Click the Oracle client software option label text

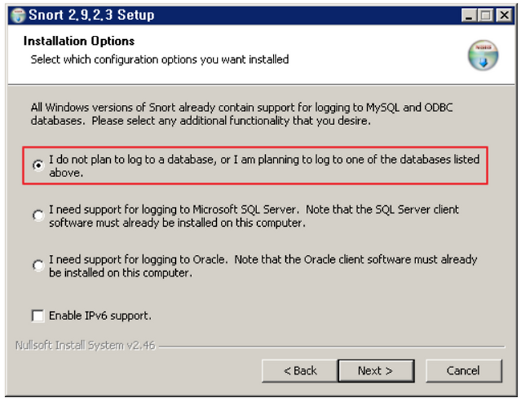(263, 266)
